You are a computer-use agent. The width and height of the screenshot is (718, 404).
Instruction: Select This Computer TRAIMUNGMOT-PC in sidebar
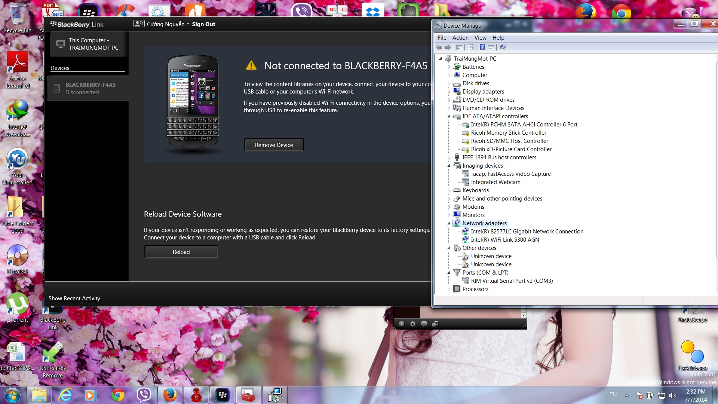(89, 44)
